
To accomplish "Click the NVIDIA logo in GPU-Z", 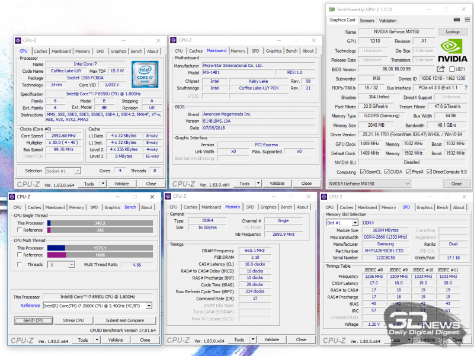I will (x=453, y=50).
